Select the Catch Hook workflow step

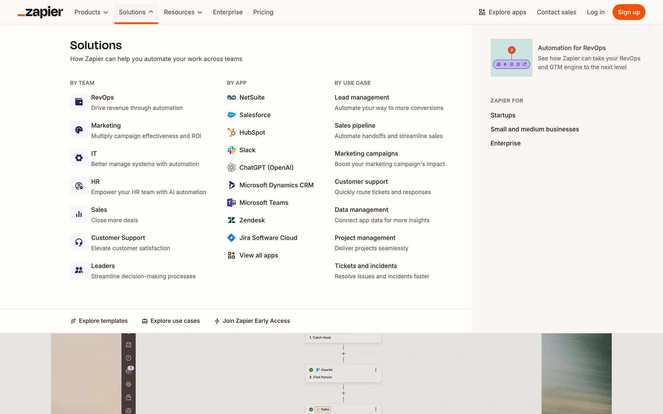(343, 338)
